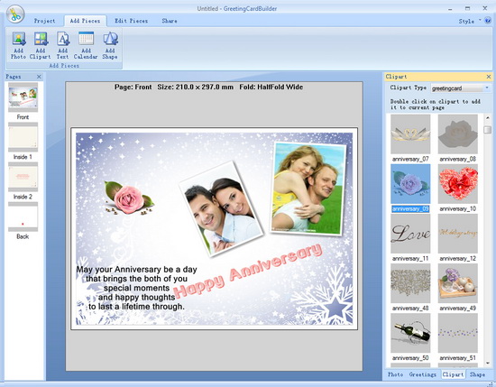The height and width of the screenshot is (387, 496).
Task: Select the anniversary_11 Love script clipart
Action: click(410, 234)
